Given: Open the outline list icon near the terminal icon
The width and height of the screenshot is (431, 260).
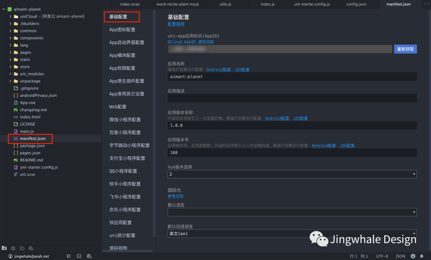Looking at the screenshot, I should tap(69, 256).
